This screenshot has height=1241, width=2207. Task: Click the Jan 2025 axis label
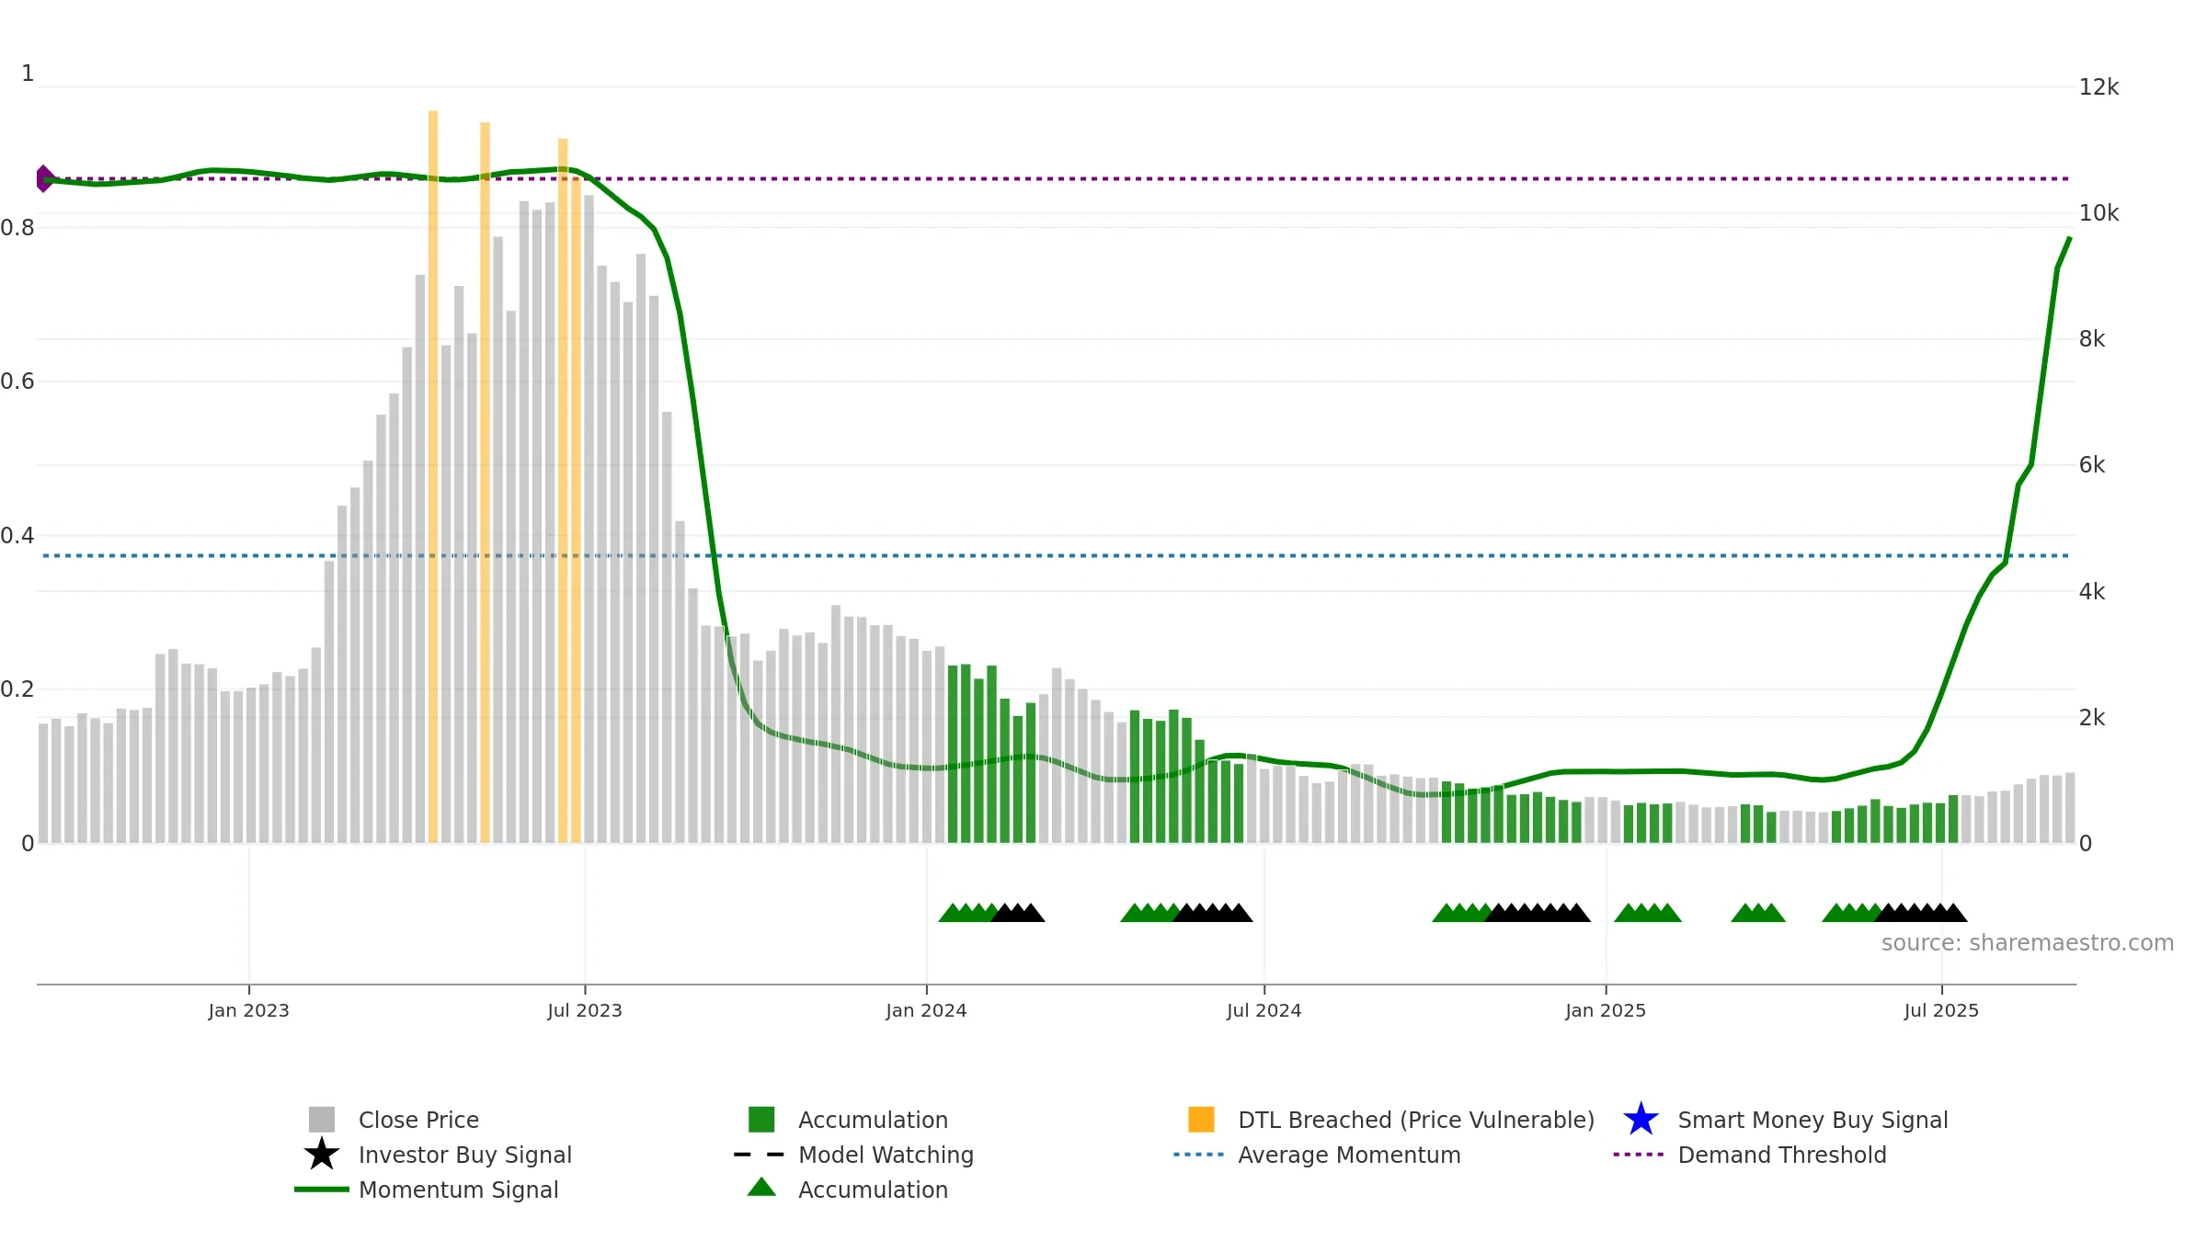coord(1606,1010)
